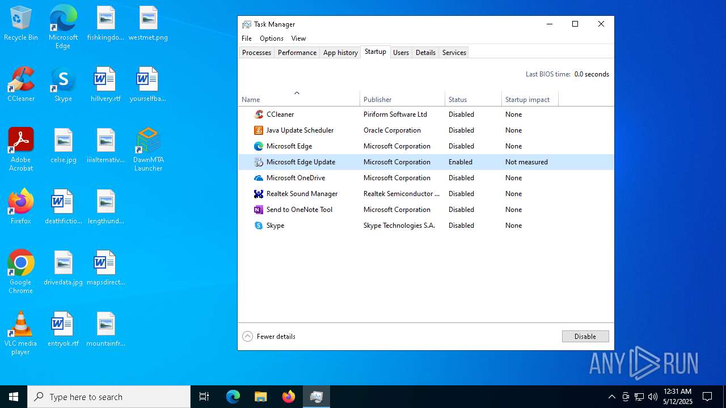
Task: Open Task View from the taskbar
Action: tap(204, 397)
